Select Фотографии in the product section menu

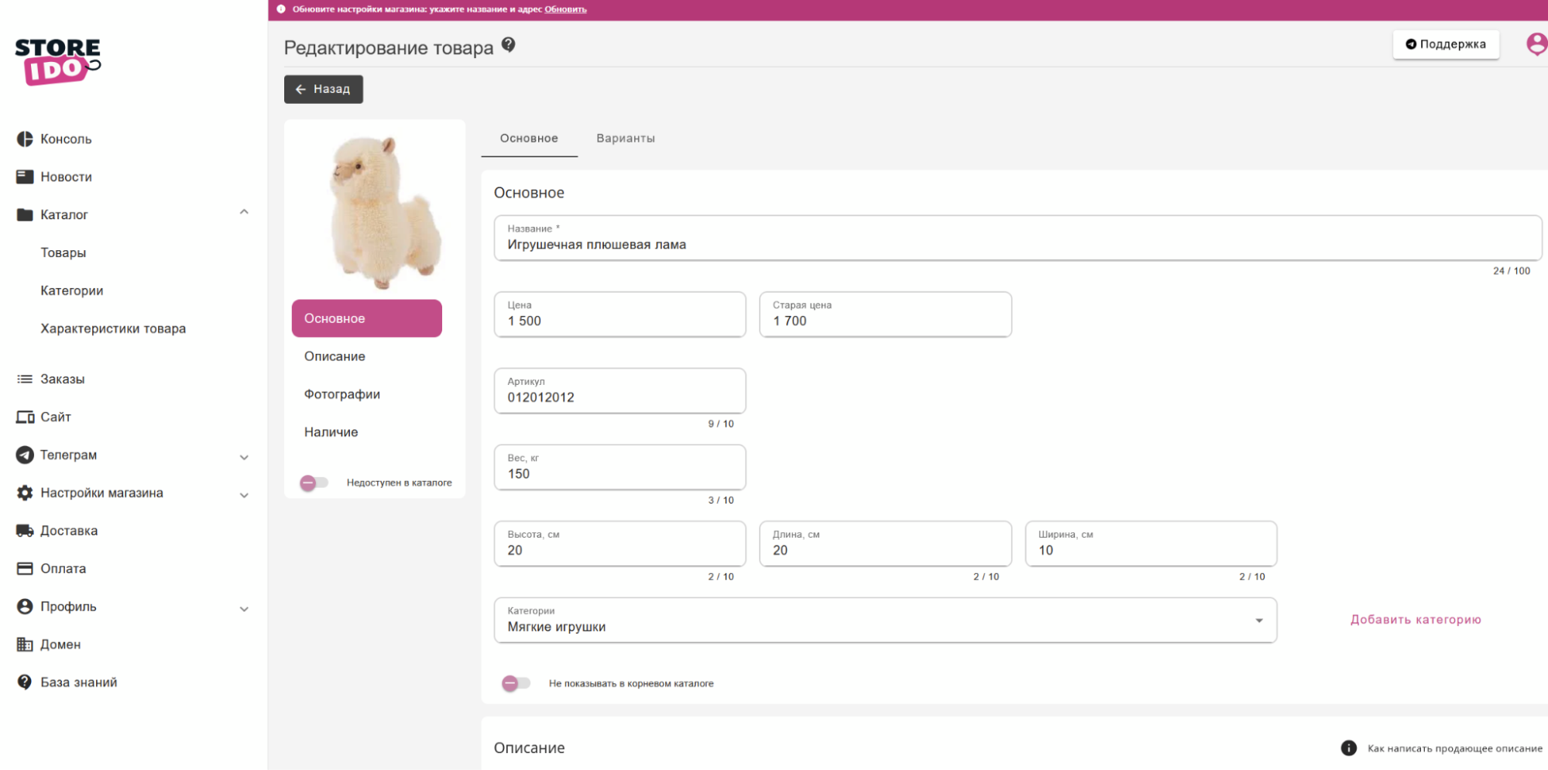point(342,394)
